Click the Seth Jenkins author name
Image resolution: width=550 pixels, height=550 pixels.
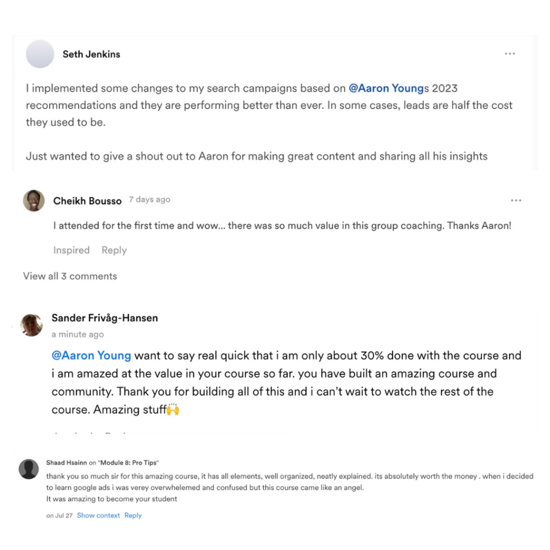coord(91,54)
